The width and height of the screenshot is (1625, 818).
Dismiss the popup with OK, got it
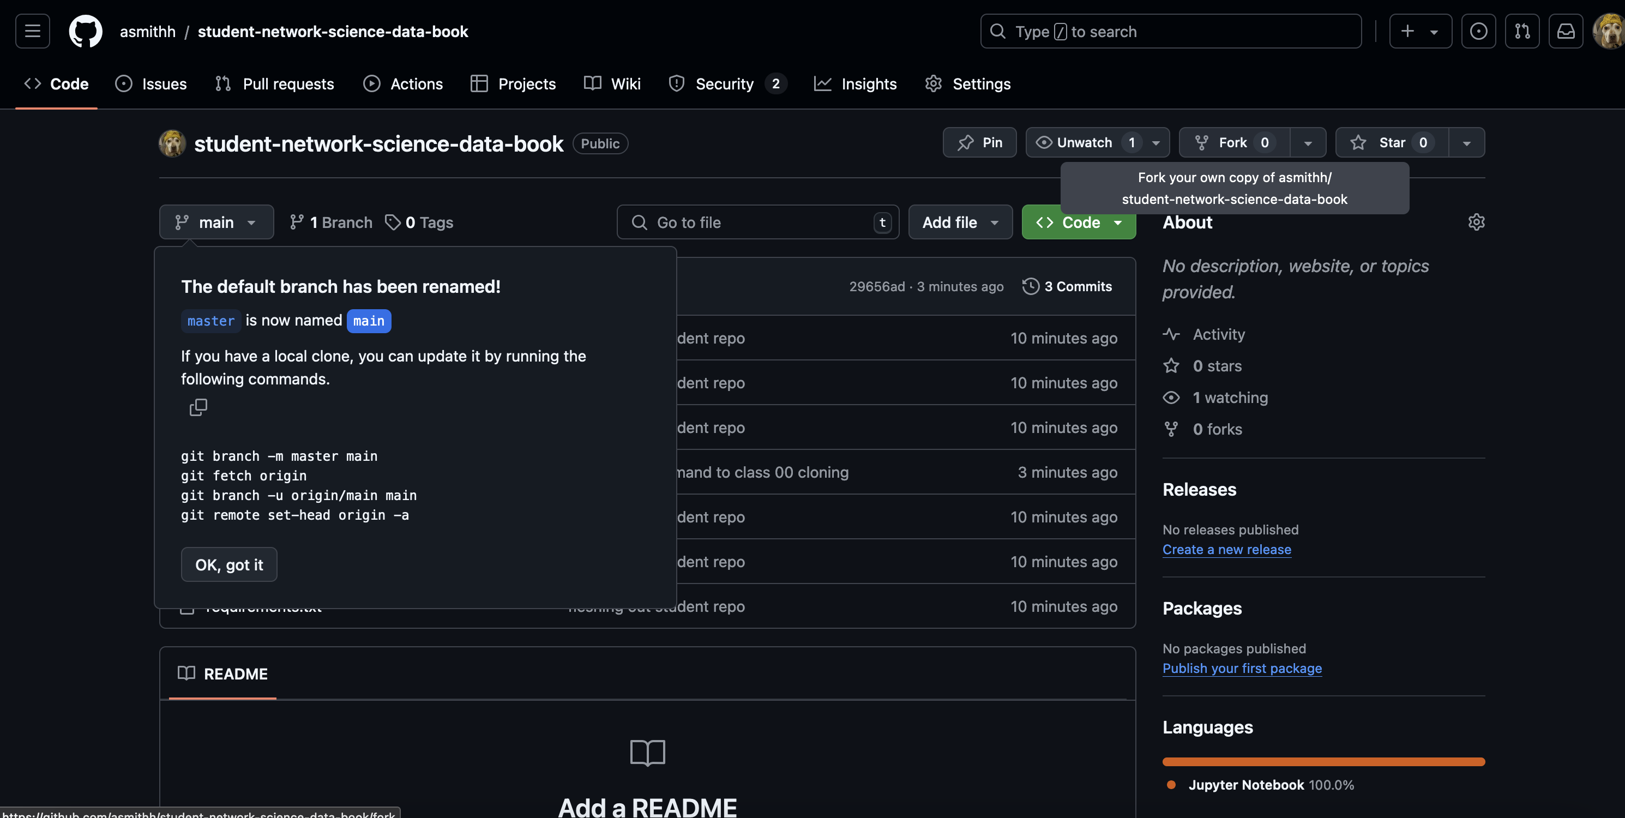229,564
